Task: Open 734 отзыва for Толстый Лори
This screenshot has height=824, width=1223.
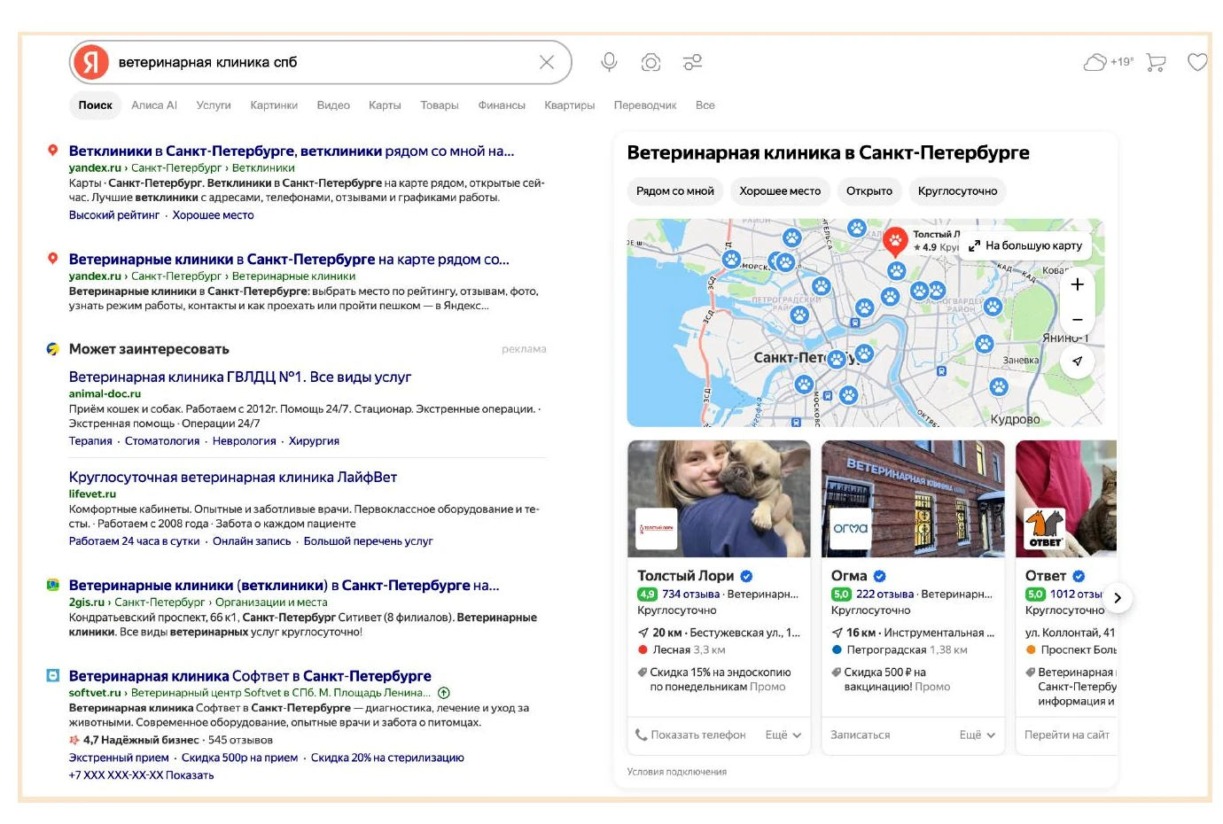Action: click(x=690, y=595)
